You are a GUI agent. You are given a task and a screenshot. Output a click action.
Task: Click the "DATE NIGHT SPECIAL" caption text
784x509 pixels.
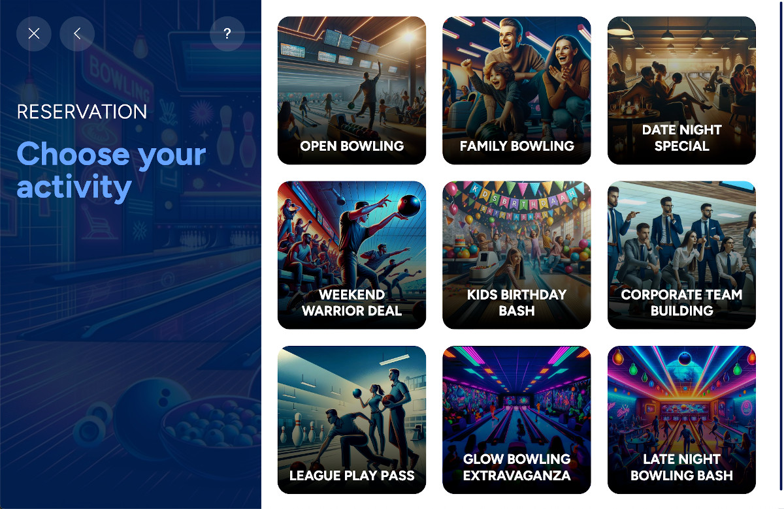point(681,138)
